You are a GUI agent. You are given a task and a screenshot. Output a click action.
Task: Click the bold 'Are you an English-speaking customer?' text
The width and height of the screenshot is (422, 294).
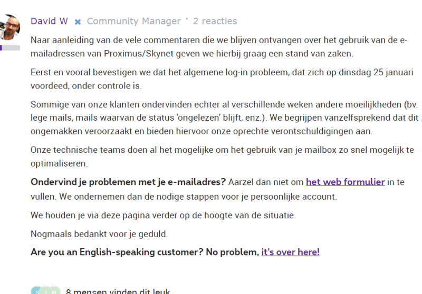pos(117,252)
